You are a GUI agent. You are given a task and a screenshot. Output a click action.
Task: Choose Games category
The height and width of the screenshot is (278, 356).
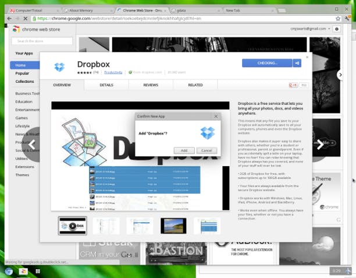click(x=22, y=118)
